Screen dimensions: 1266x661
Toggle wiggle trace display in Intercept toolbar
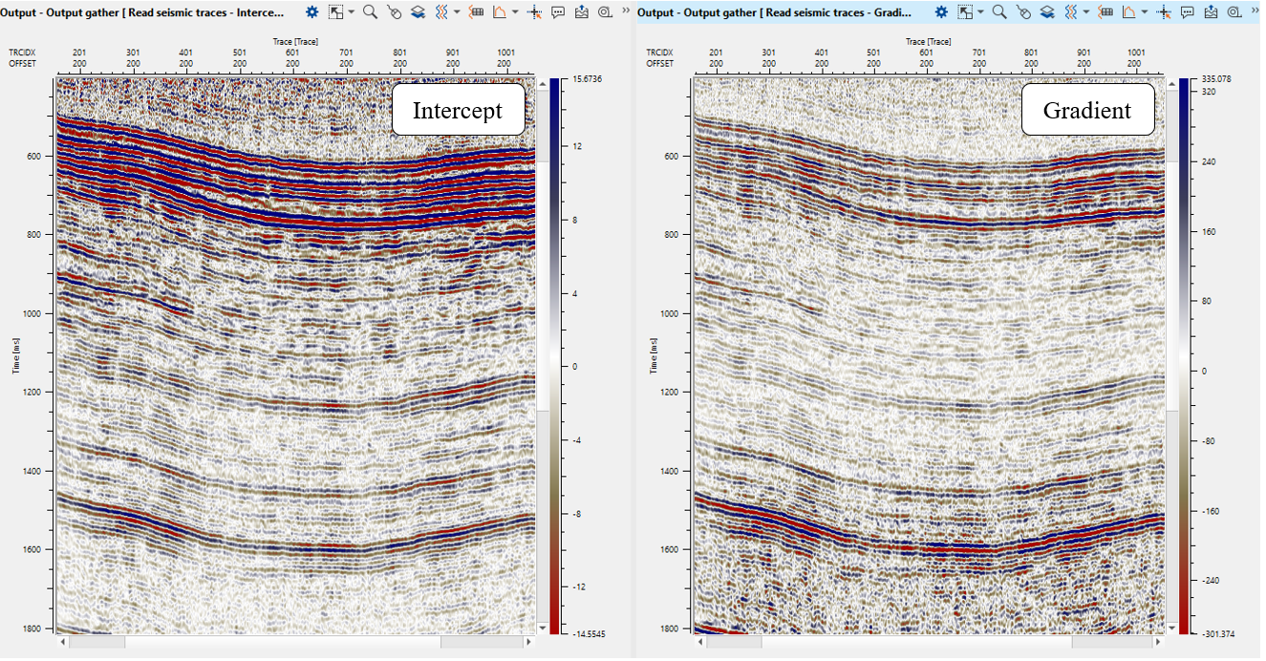tap(440, 12)
